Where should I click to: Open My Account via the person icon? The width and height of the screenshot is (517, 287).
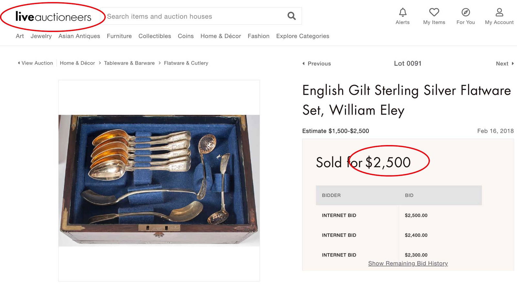499,12
